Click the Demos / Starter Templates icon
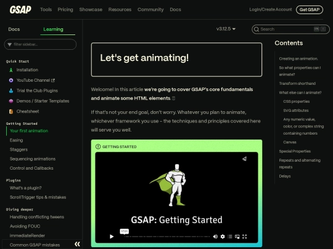This screenshot has height=249, width=333. (x=11, y=101)
